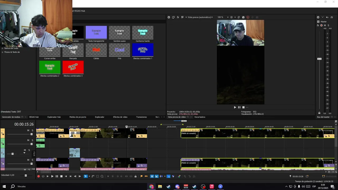
Task: Delete selected events X icon
Action: pos(108,176)
